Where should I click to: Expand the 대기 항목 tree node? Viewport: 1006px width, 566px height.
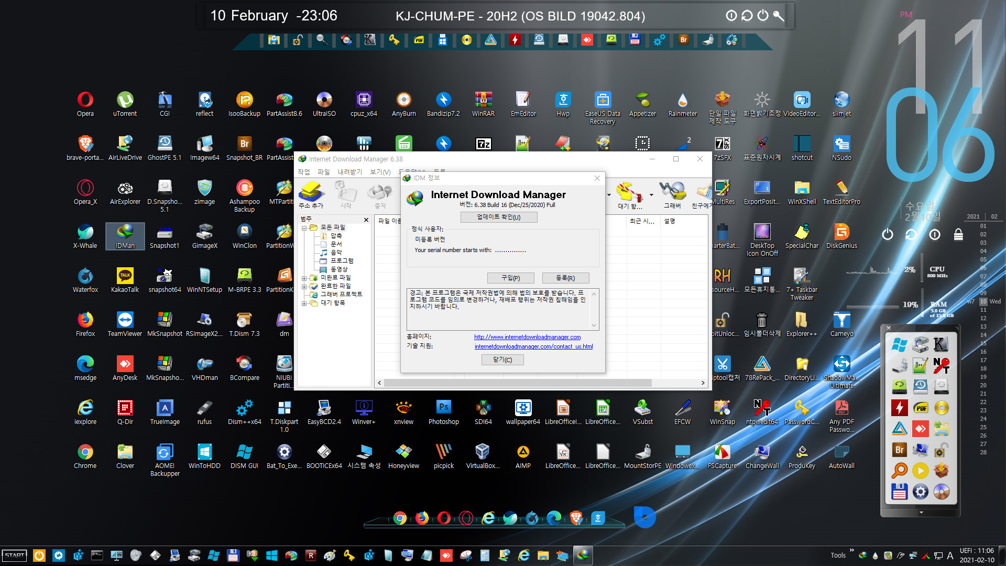tap(304, 303)
